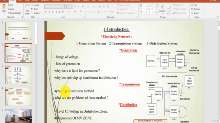Image resolution: width=220 pixels, height=123 pixels.
Task: Select slide 1 thumbnail
Action: (18, 31)
